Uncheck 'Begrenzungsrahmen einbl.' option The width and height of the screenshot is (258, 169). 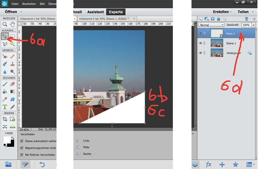click(x=22, y=148)
